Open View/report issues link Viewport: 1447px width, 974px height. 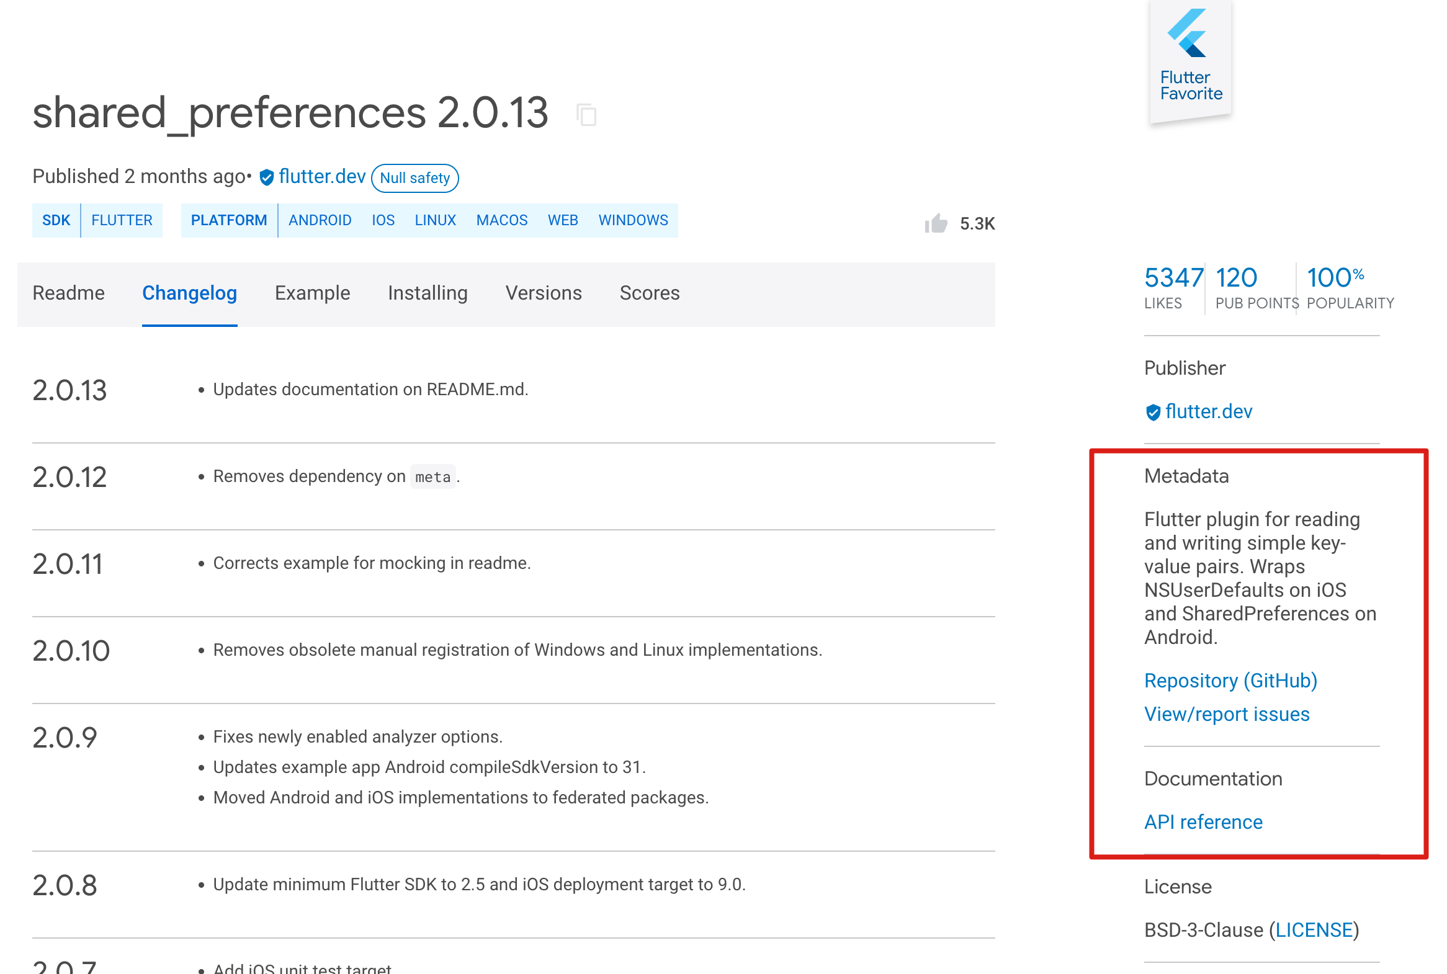1227,714
